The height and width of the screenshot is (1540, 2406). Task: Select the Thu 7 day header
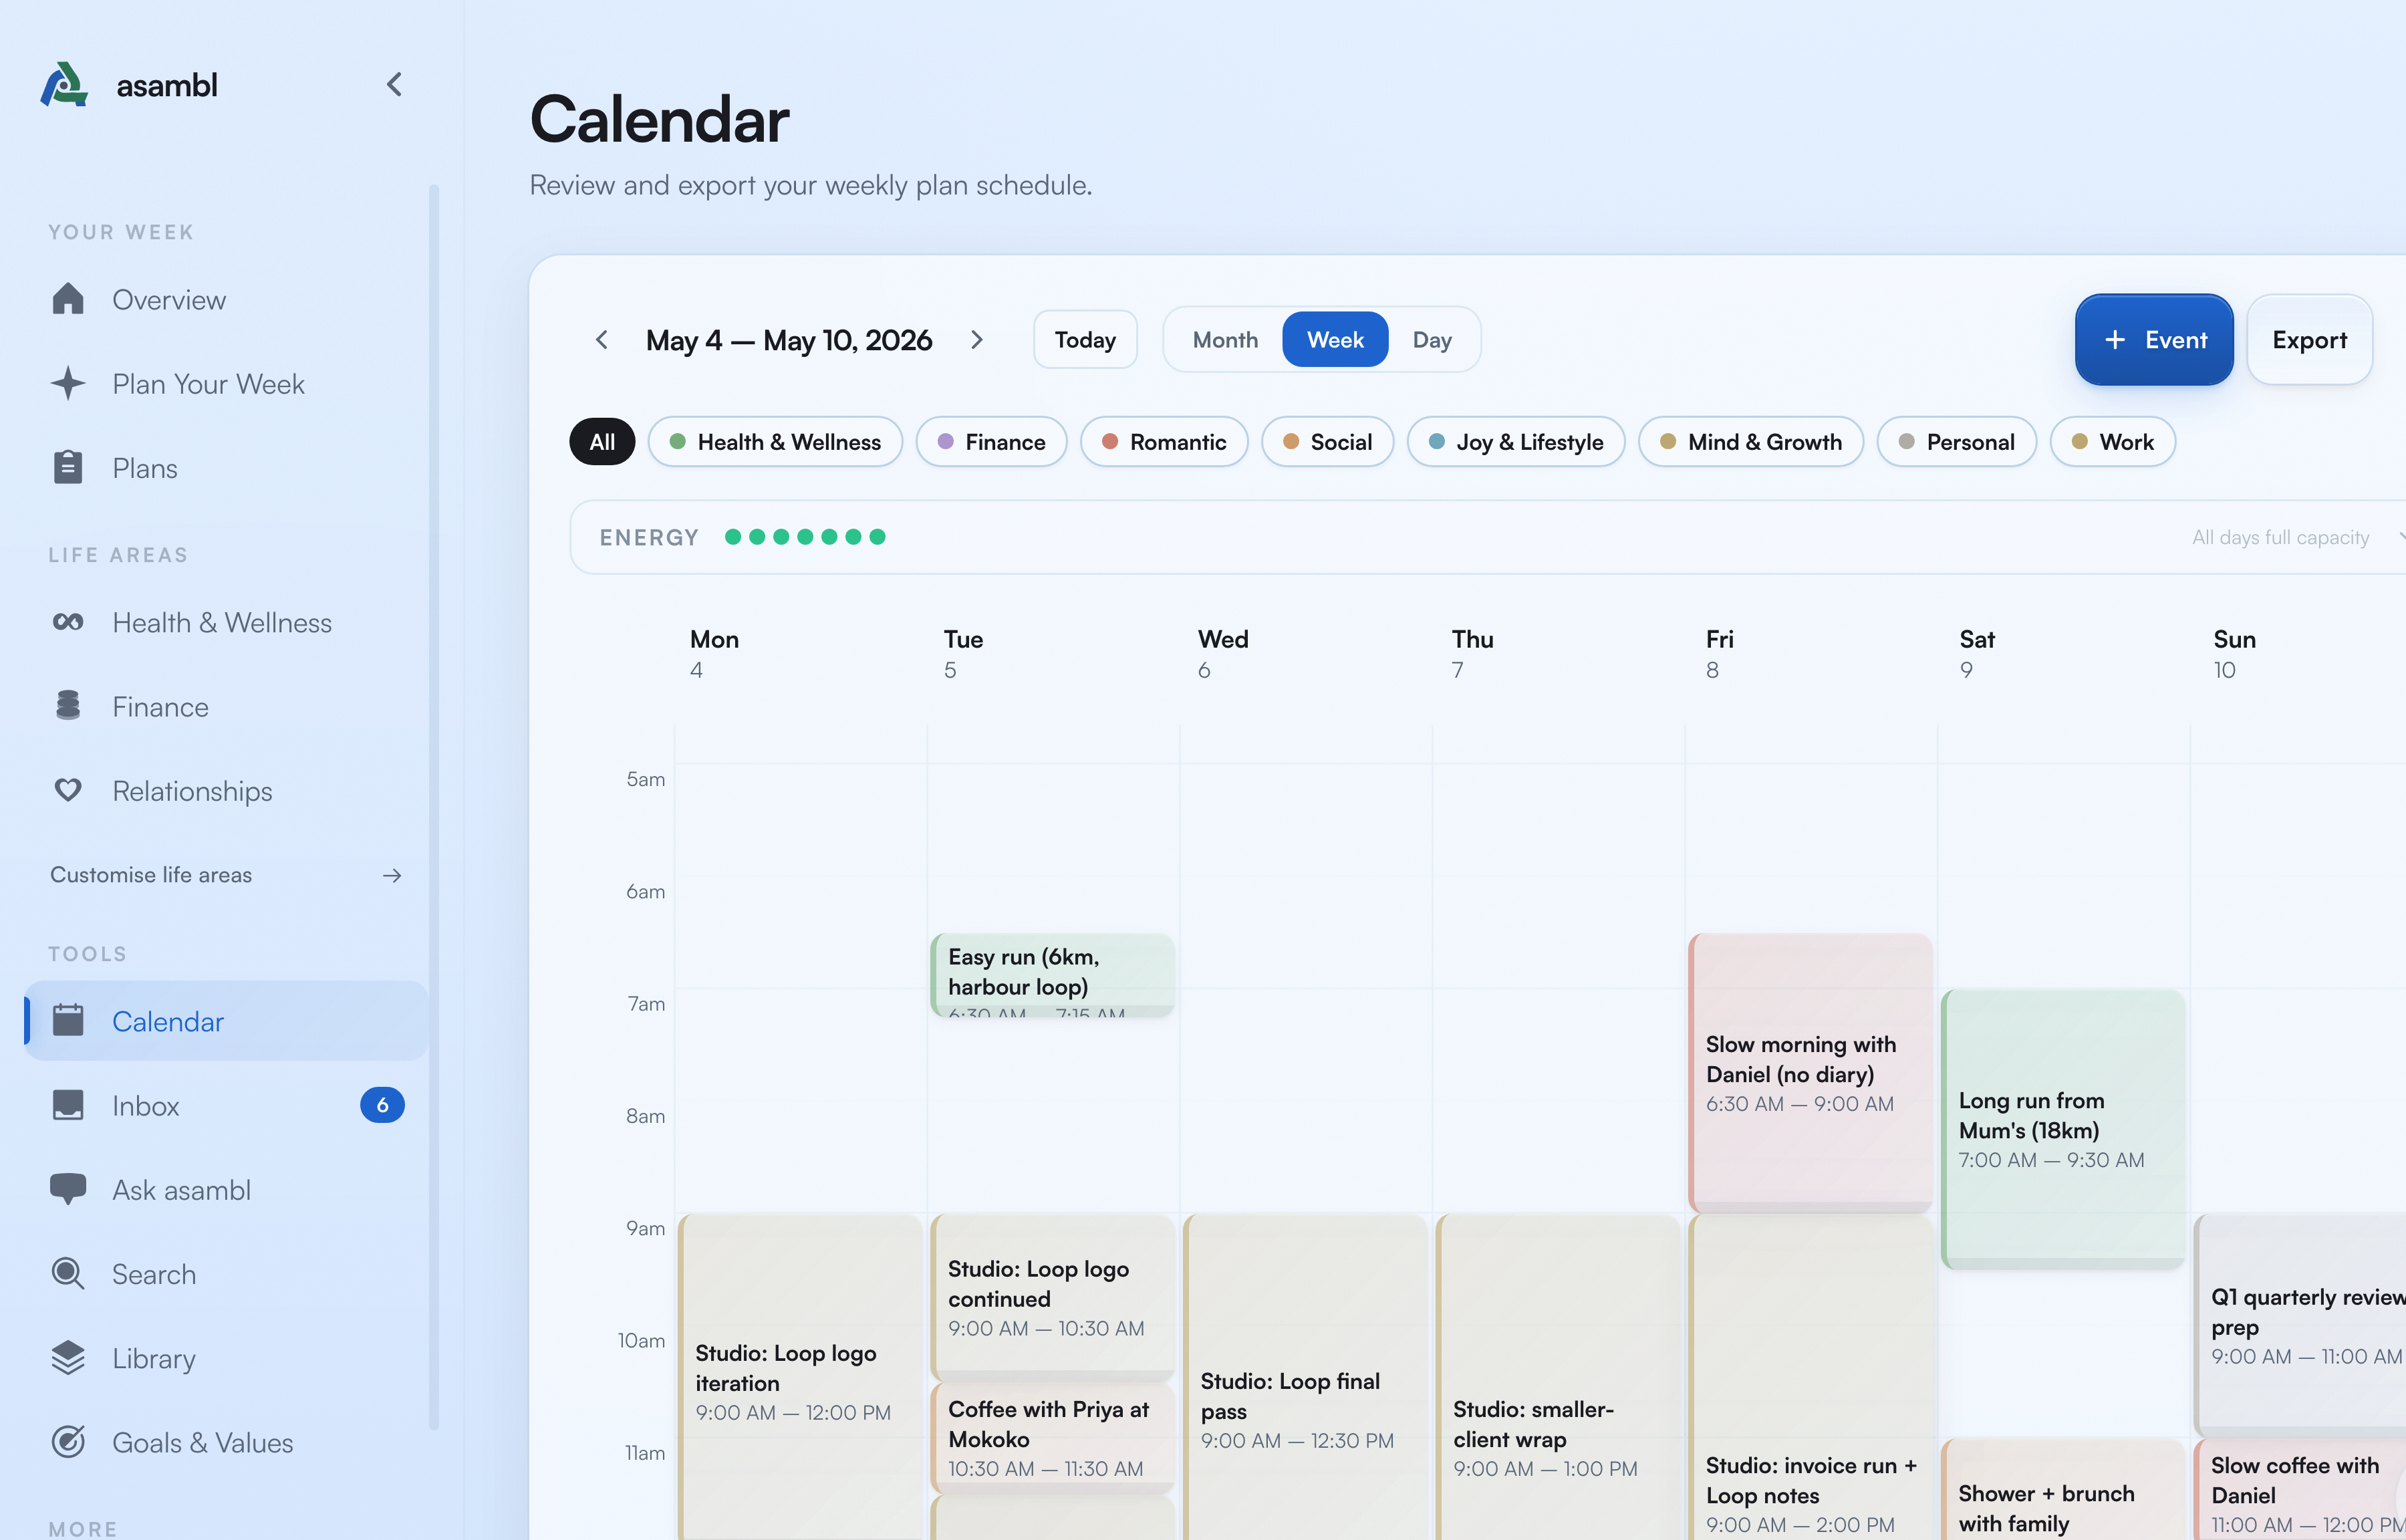[1472, 654]
